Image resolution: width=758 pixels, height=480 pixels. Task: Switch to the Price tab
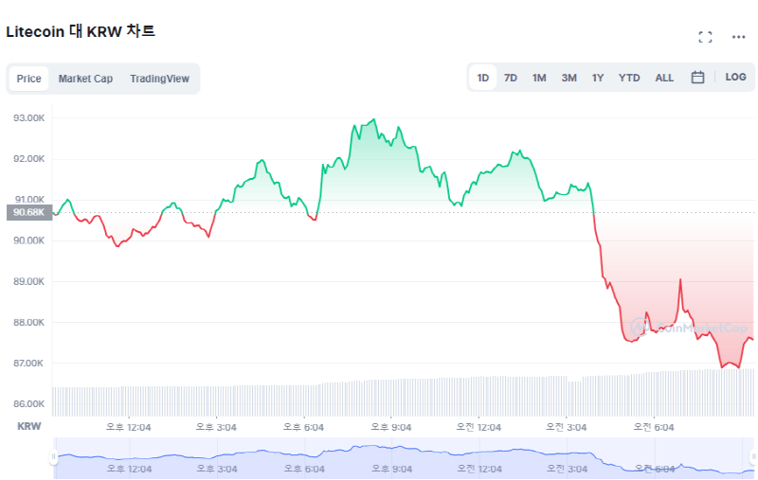29,79
